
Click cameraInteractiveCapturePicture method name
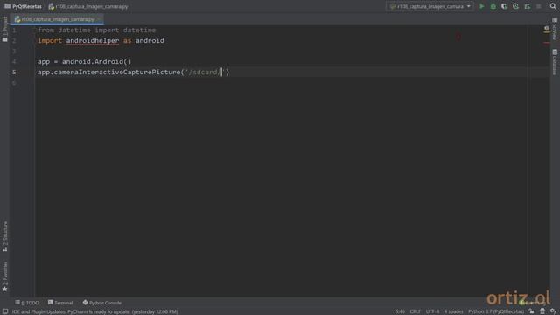(x=117, y=73)
